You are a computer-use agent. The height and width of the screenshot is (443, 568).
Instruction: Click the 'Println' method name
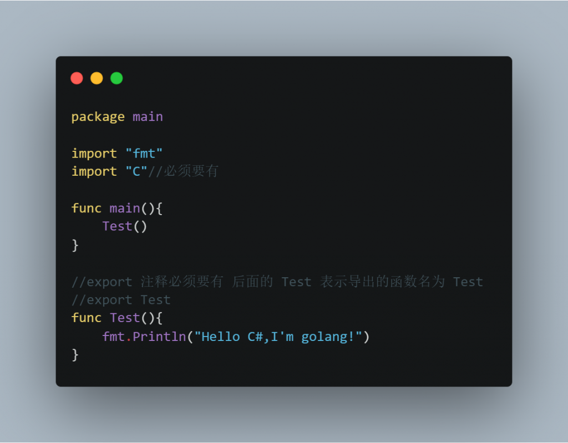(x=159, y=337)
